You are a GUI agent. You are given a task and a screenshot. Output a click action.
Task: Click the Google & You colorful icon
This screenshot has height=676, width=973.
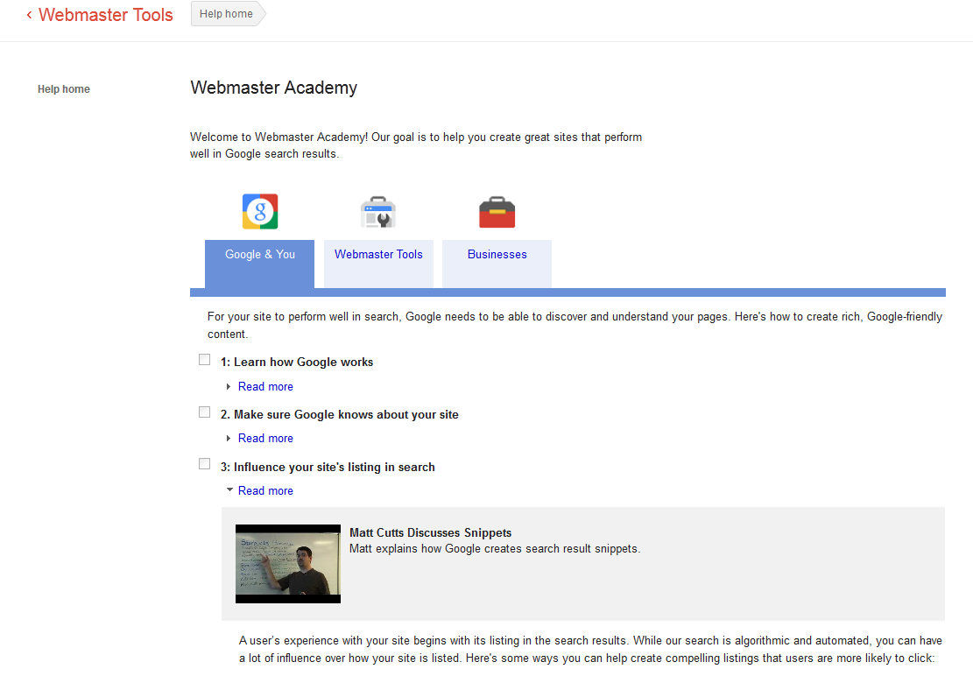[260, 212]
